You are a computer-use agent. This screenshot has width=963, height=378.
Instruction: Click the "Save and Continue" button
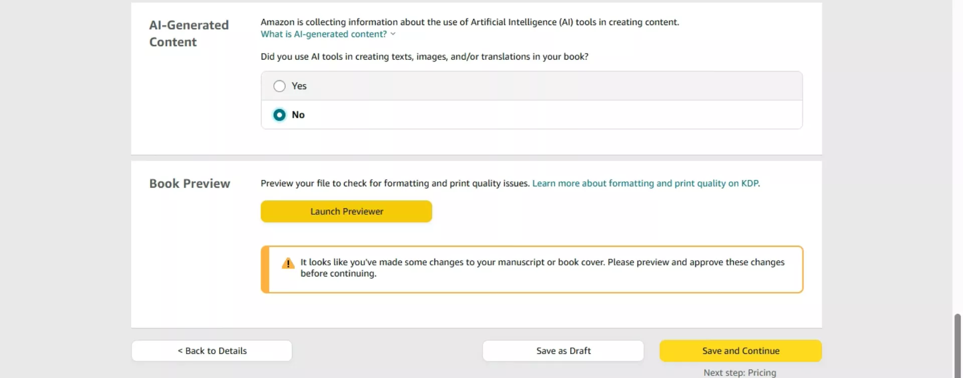(740, 351)
